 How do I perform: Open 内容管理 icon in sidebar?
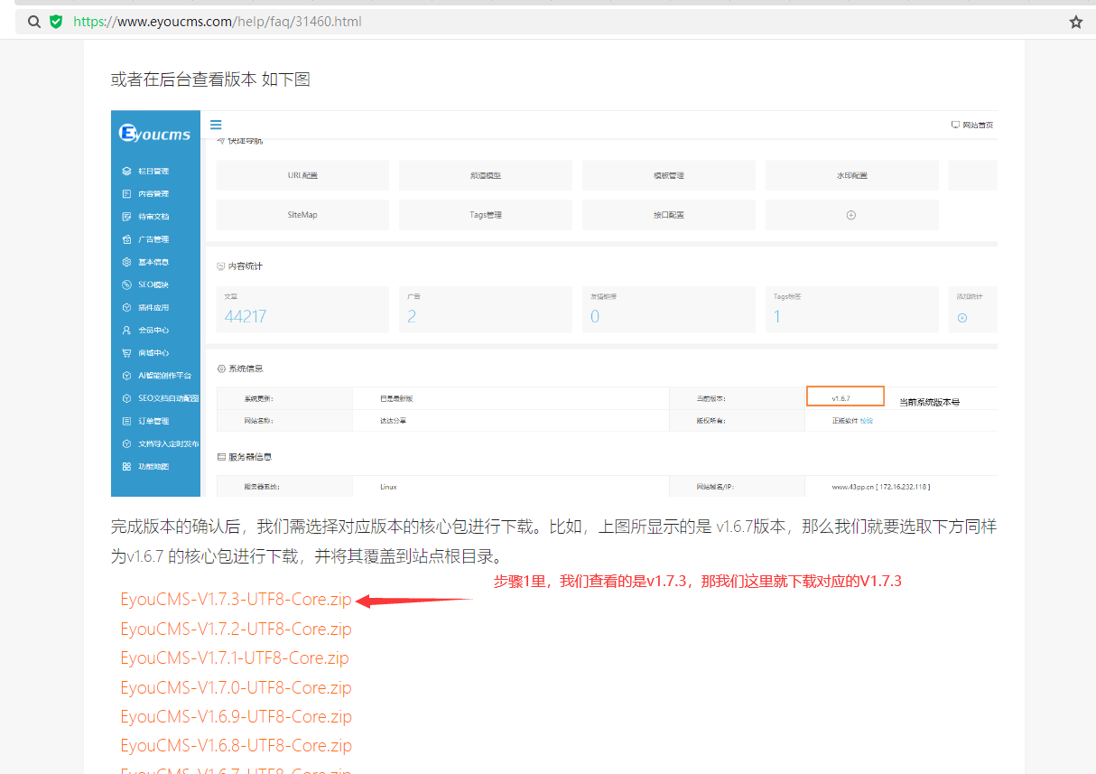click(127, 193)
